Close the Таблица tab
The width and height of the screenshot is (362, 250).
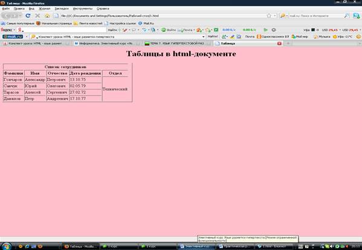[279, 43]
